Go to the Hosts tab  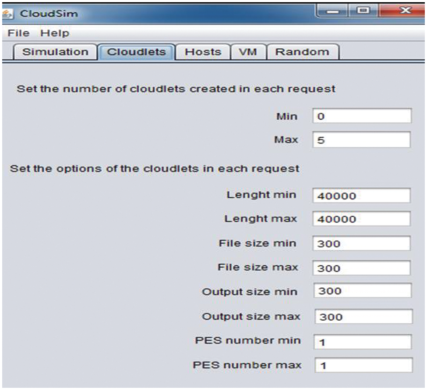203,52
